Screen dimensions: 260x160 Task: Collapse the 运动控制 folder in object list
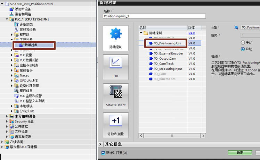click(x=141, y=33)
